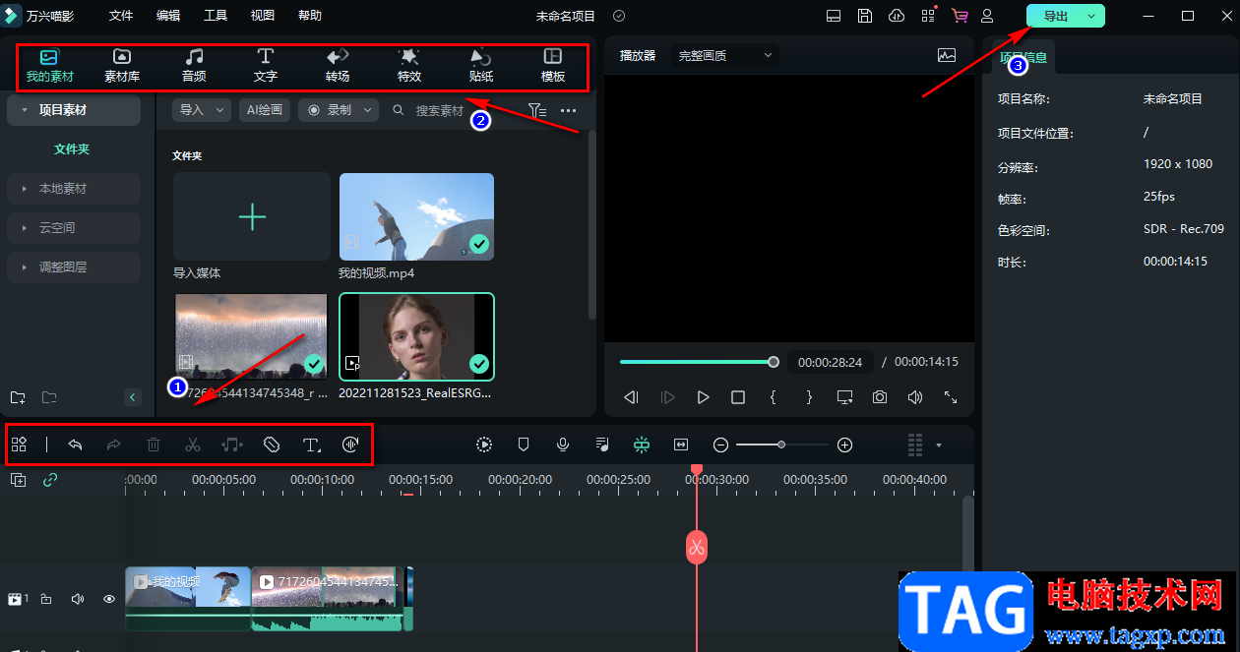Expand the 云空间 section

(74, 227)
